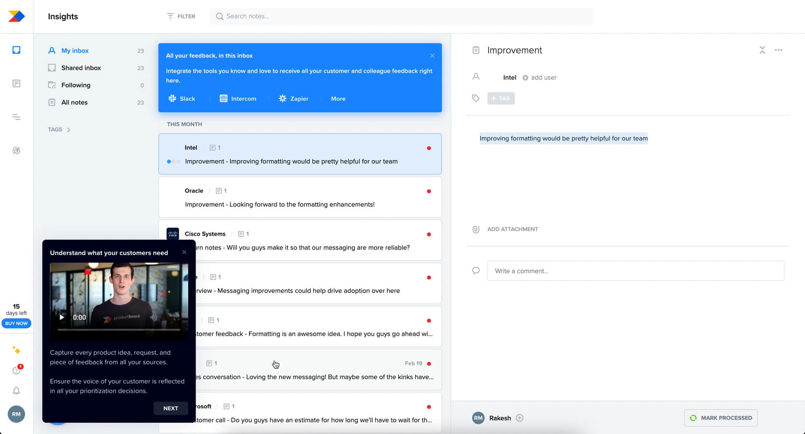Connect Intercom from the feedback banner

(238, 98)
